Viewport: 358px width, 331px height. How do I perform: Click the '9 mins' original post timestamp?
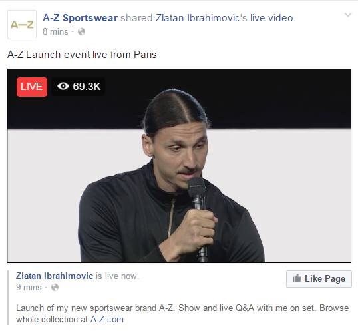(29, 287)
